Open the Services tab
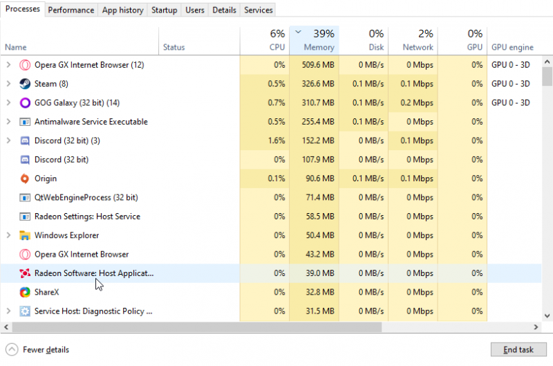 pos(259,10)
